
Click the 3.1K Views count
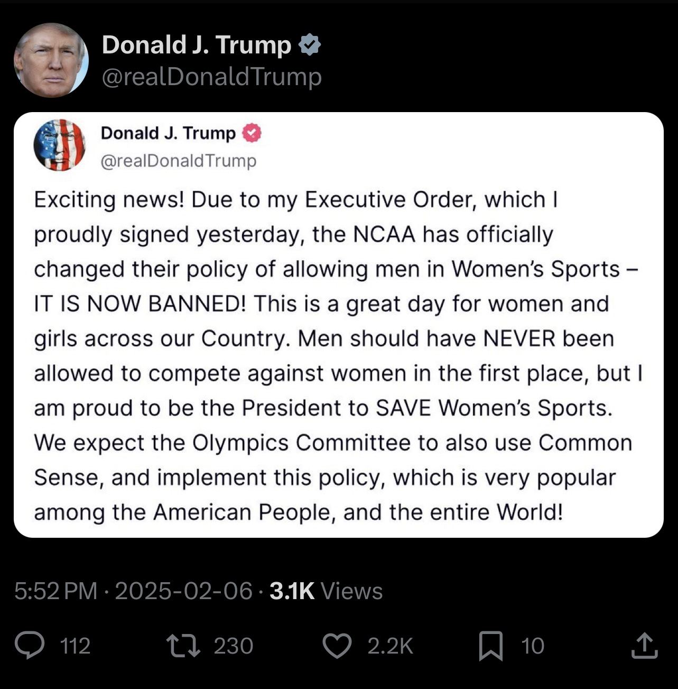pyautogui.click(x=326, y=591)
